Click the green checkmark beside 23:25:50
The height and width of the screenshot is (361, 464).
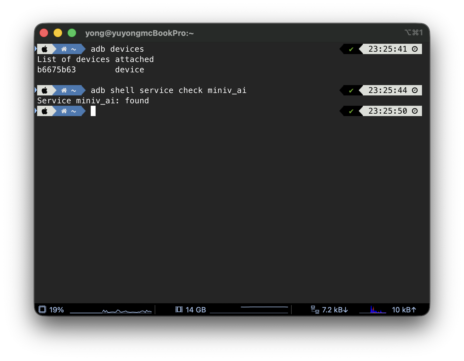tap(351, 111)
